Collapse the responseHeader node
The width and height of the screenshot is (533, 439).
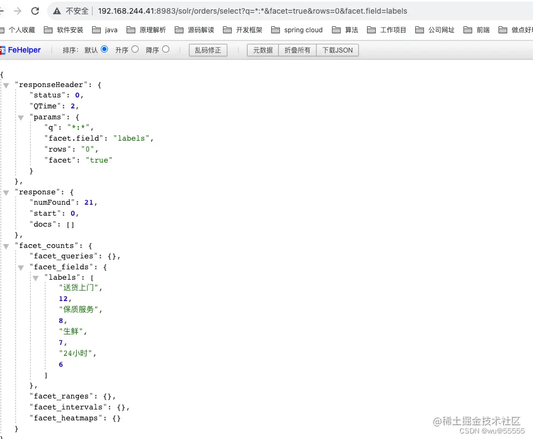(x=6, y=85)
